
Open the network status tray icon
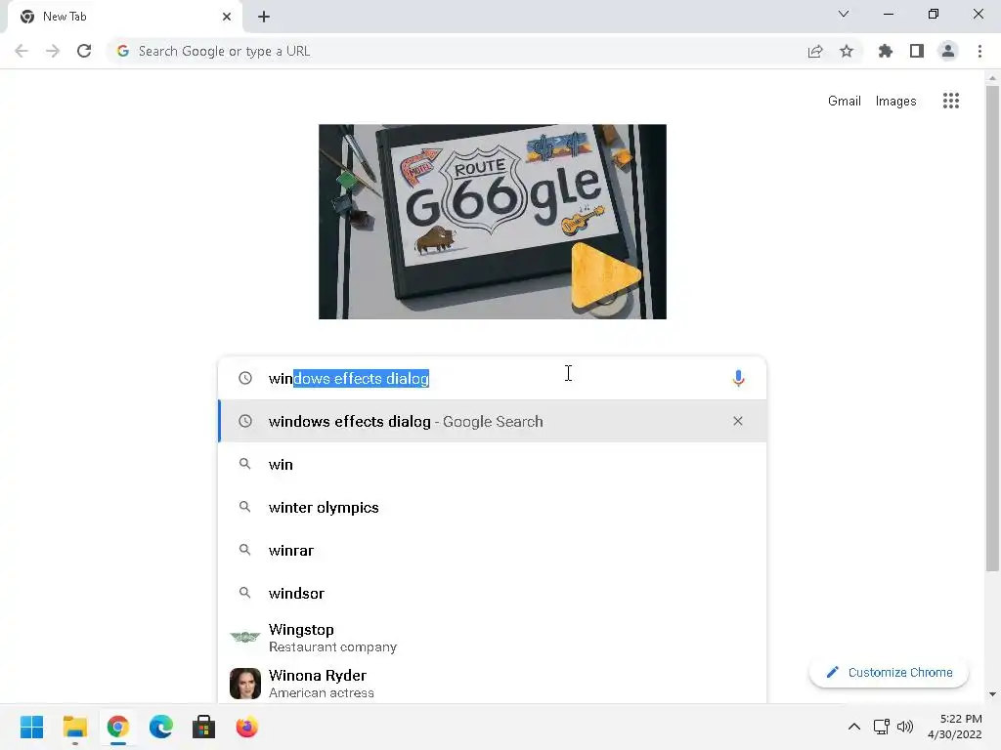882,727
